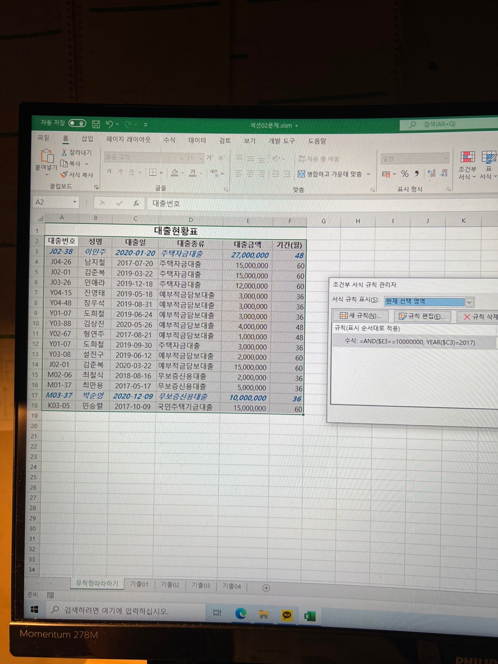Image resolution: width=498 pixels, height=664 pixels.
Task: Select the AND formula rule in list
Action: coord(410,342)
